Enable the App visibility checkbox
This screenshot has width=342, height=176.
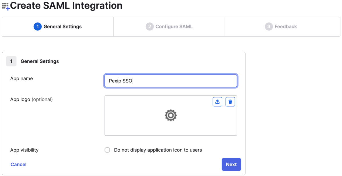(107, 150)
